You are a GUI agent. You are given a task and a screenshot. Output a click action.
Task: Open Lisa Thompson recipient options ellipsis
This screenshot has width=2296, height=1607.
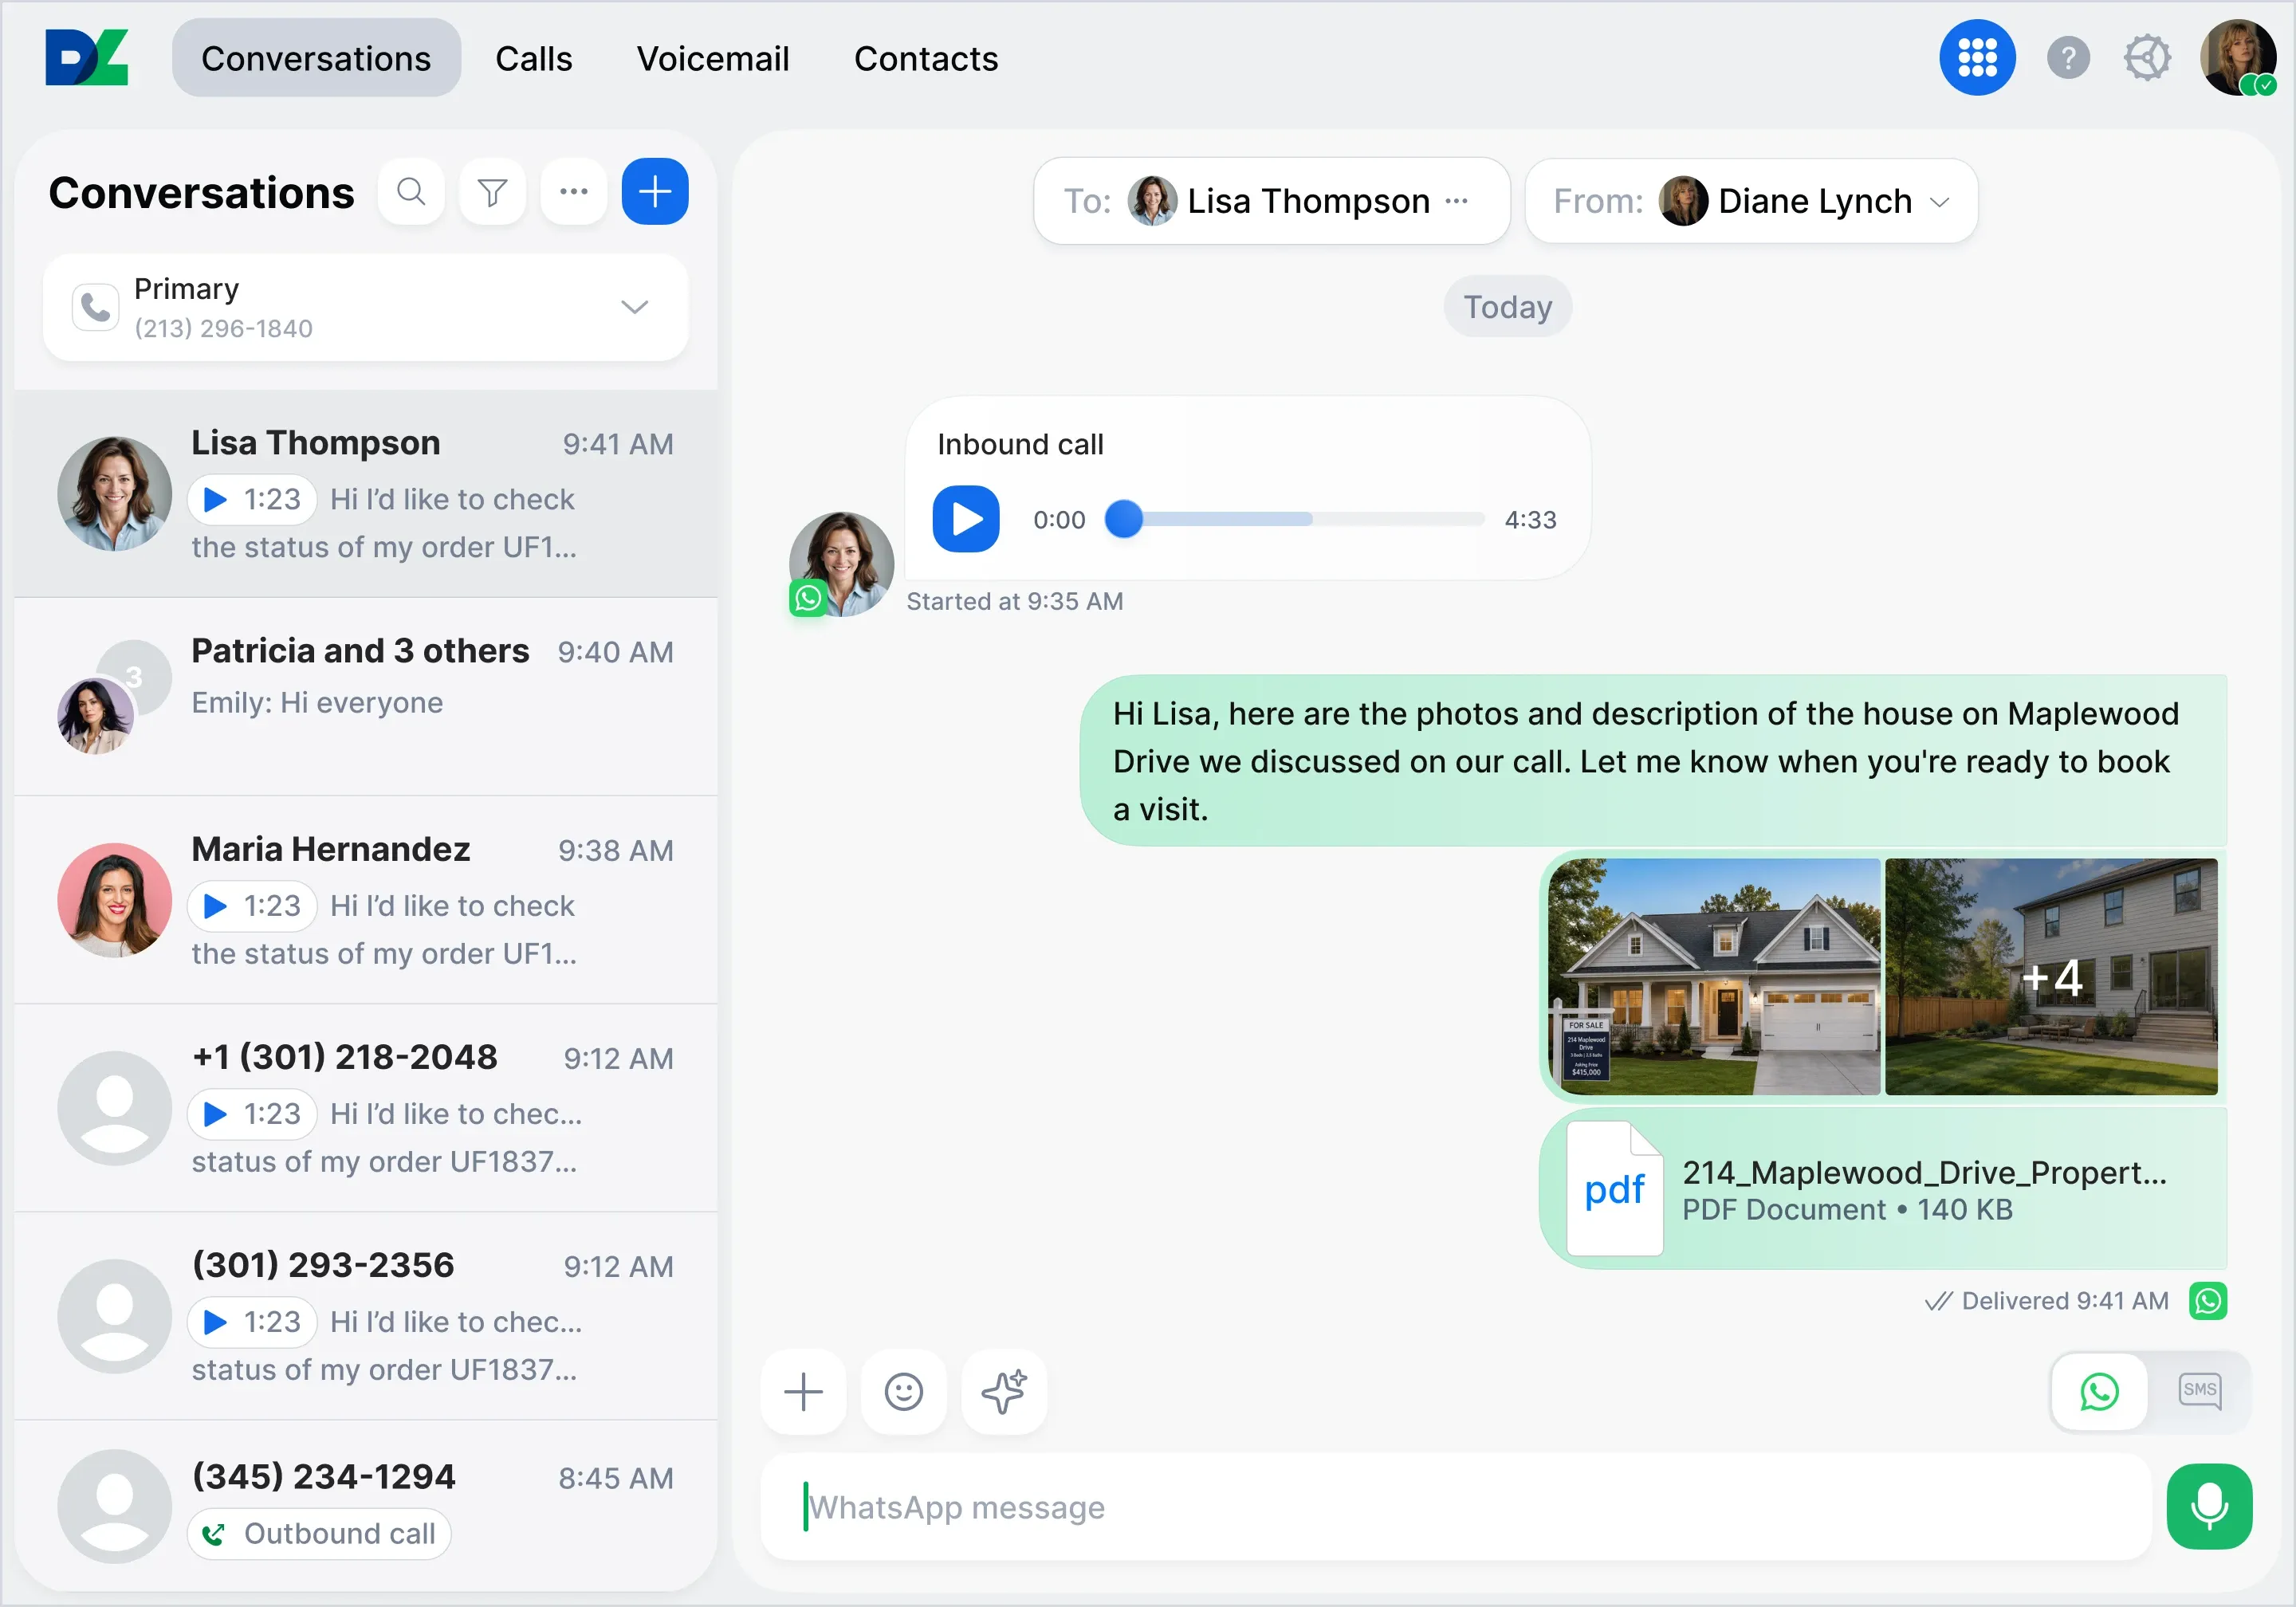pyautogui.click(x=1456, y=201)
